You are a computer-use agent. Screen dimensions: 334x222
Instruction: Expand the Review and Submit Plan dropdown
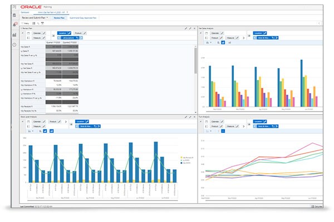(35, 18)
